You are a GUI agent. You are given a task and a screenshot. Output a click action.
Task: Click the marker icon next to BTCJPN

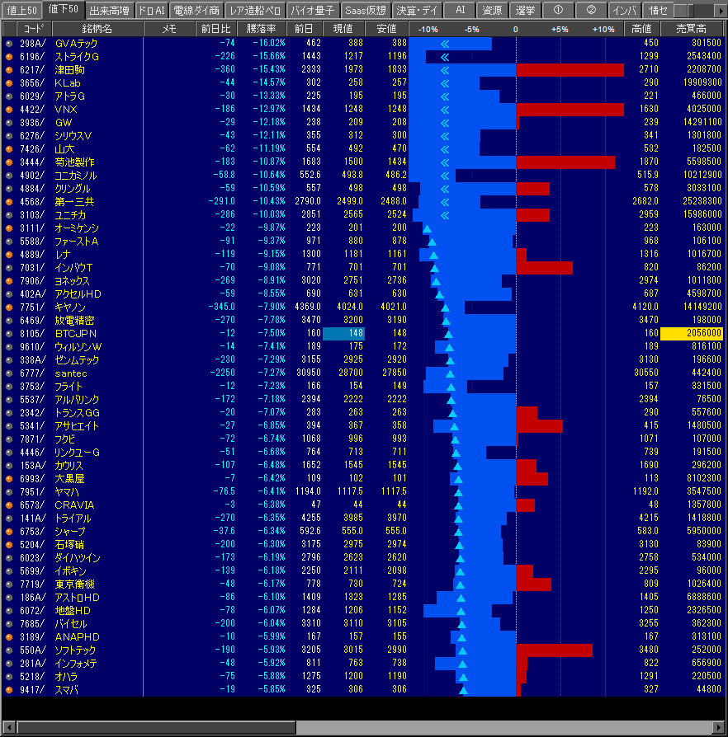9,334
